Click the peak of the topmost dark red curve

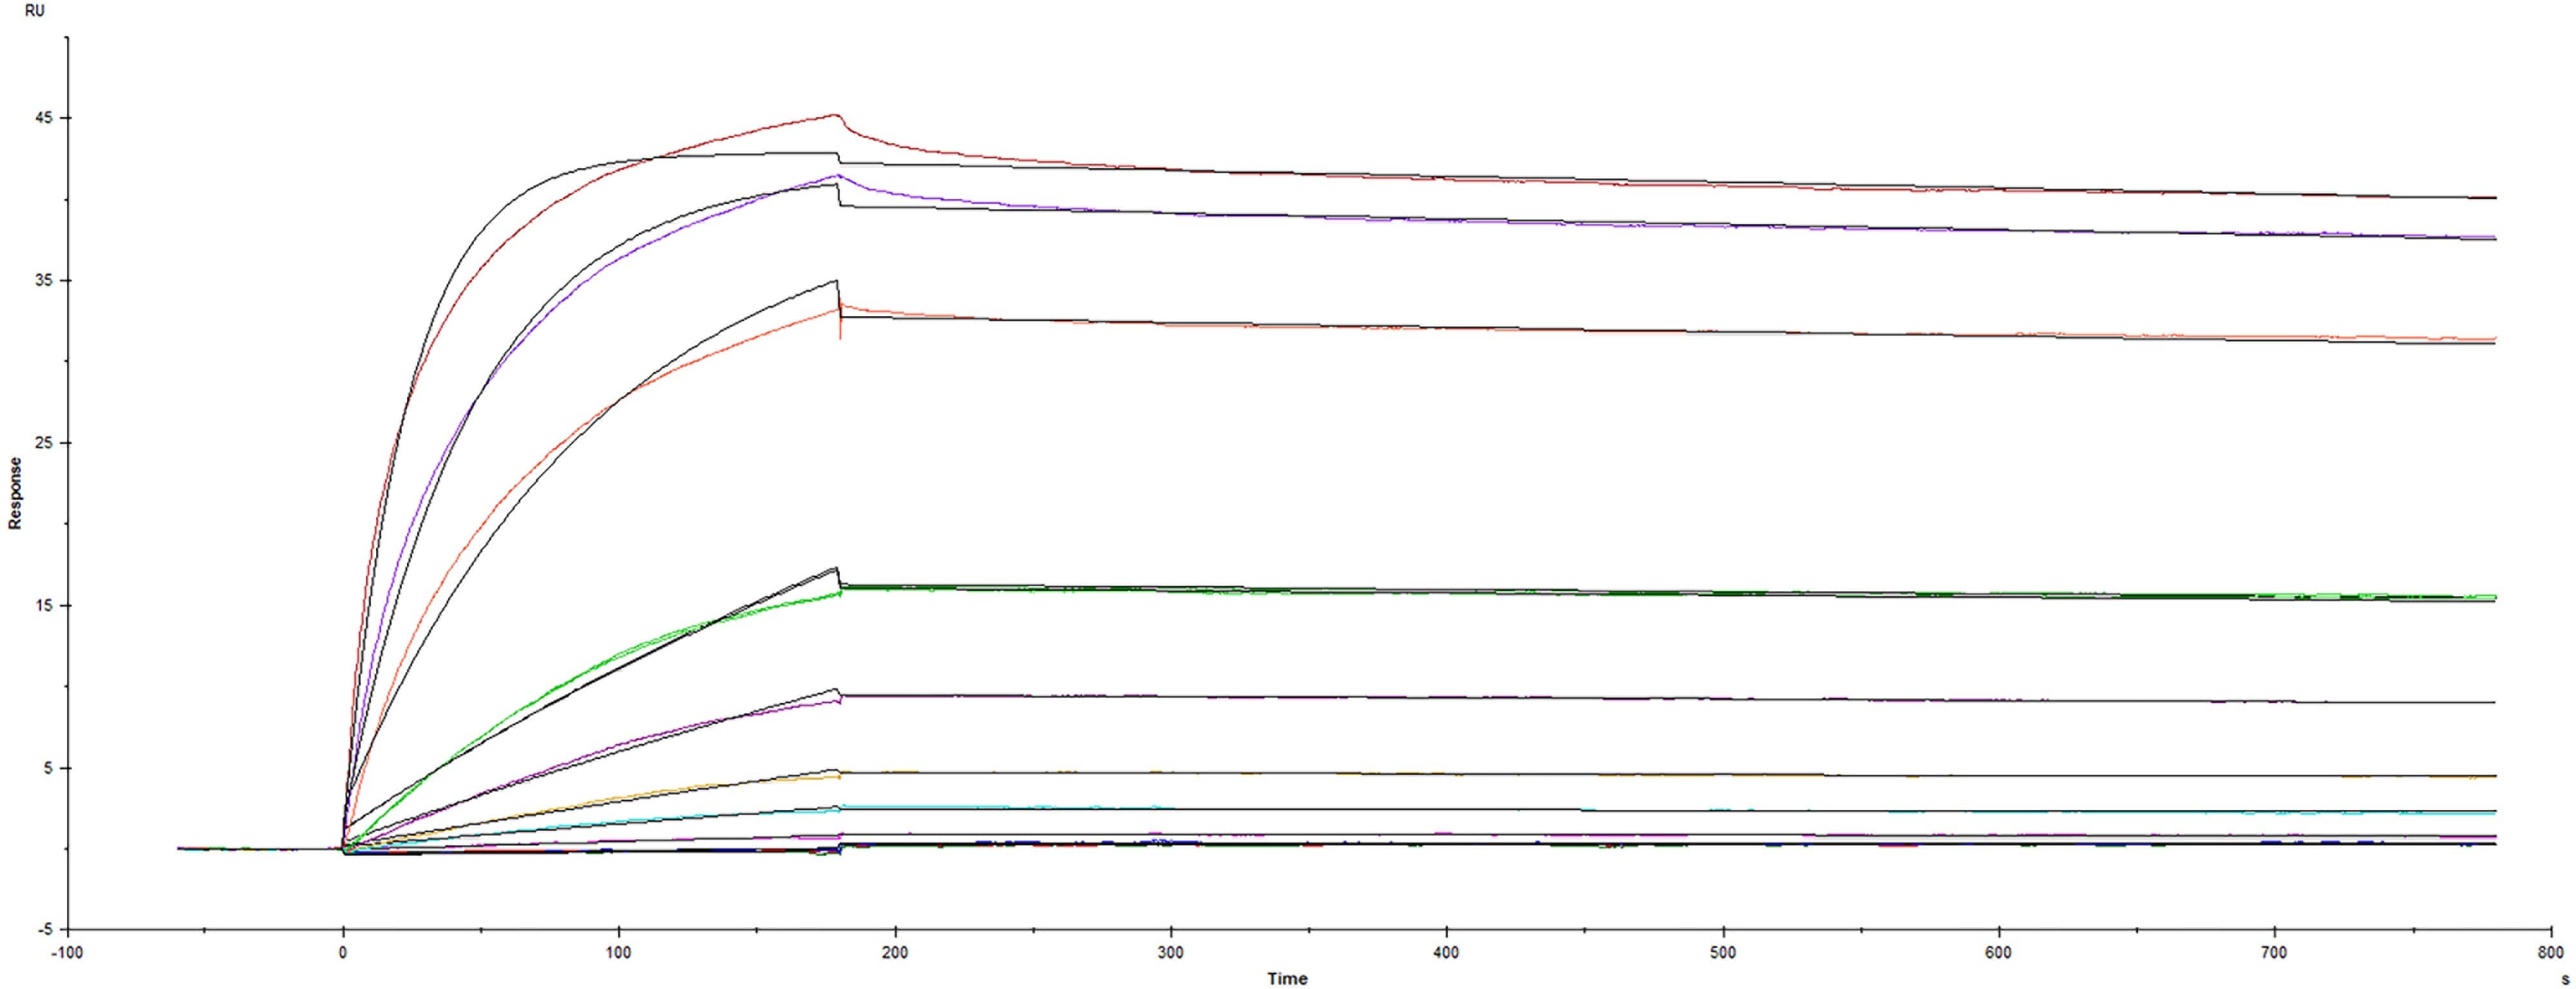pyautogui.click(x=835, y=115)
